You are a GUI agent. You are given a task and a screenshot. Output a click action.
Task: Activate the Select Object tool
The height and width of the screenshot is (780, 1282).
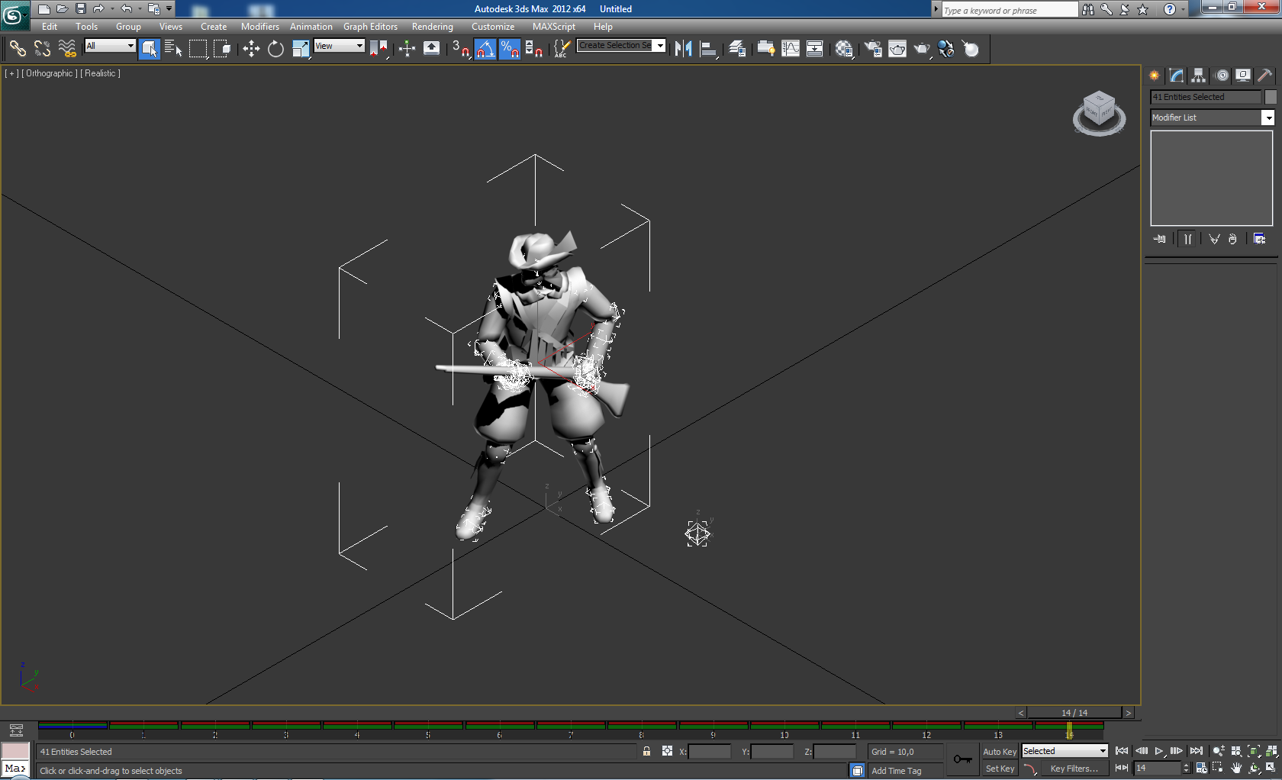[150, 49]
